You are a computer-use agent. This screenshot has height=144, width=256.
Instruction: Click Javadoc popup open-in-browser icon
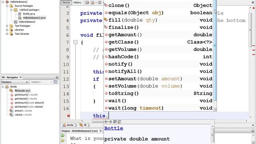[x=115, y=122]
